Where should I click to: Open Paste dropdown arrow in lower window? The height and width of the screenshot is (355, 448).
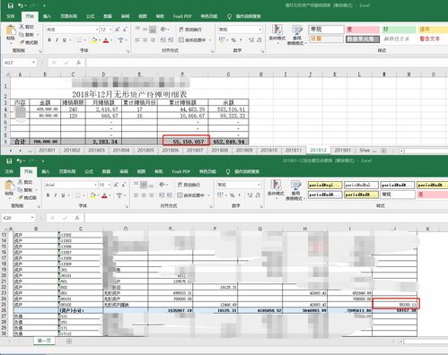tap(10, 198)
